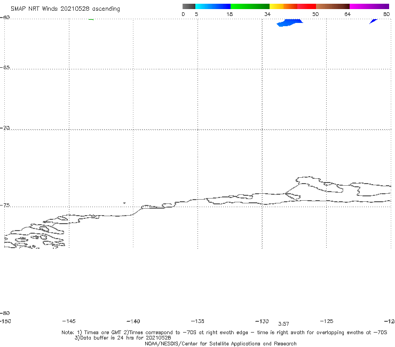
Task: Select the red segment of the color bar
Action: (306, 6)
